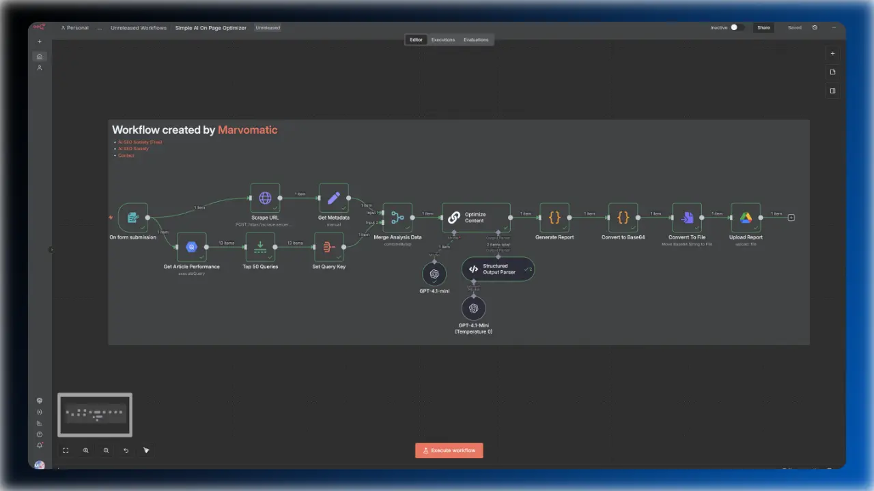Select the Scrape URL globe node icon
This screenshot has width=874, height=491.
[x=265, y=198]
